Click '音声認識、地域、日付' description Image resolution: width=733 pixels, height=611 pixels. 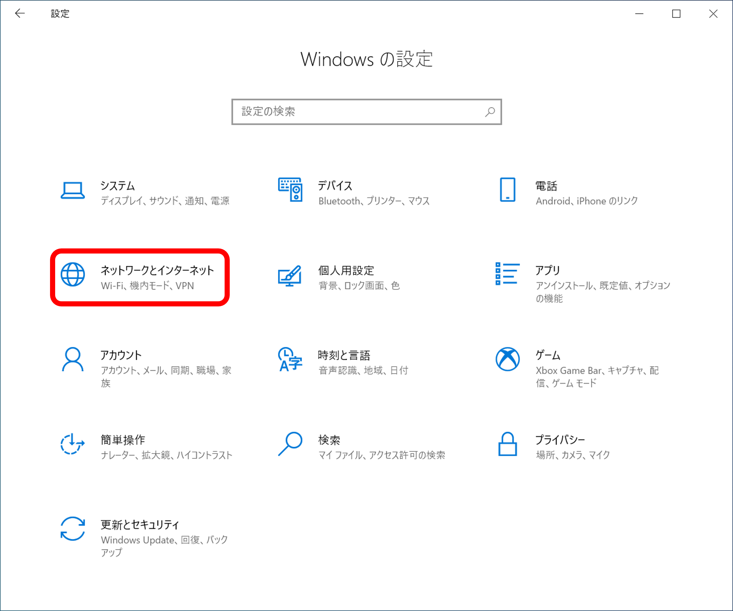363,370
